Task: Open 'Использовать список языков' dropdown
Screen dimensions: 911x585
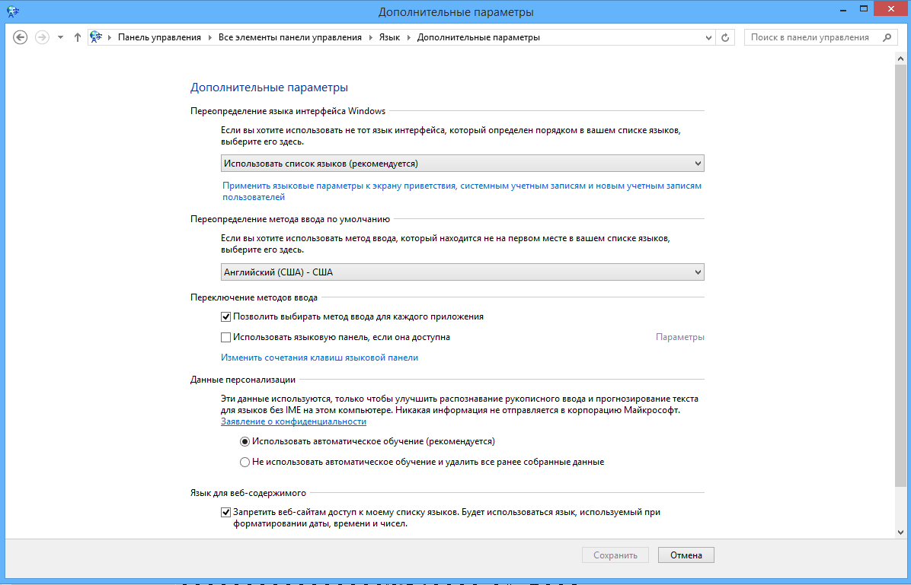Action: tap(462, 164)
